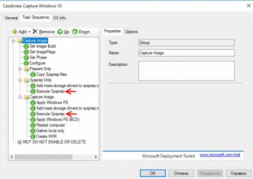Click horizontal scrollbar right arrow
This screenshot has height=179, width=253.
click(x=96, y=157)
